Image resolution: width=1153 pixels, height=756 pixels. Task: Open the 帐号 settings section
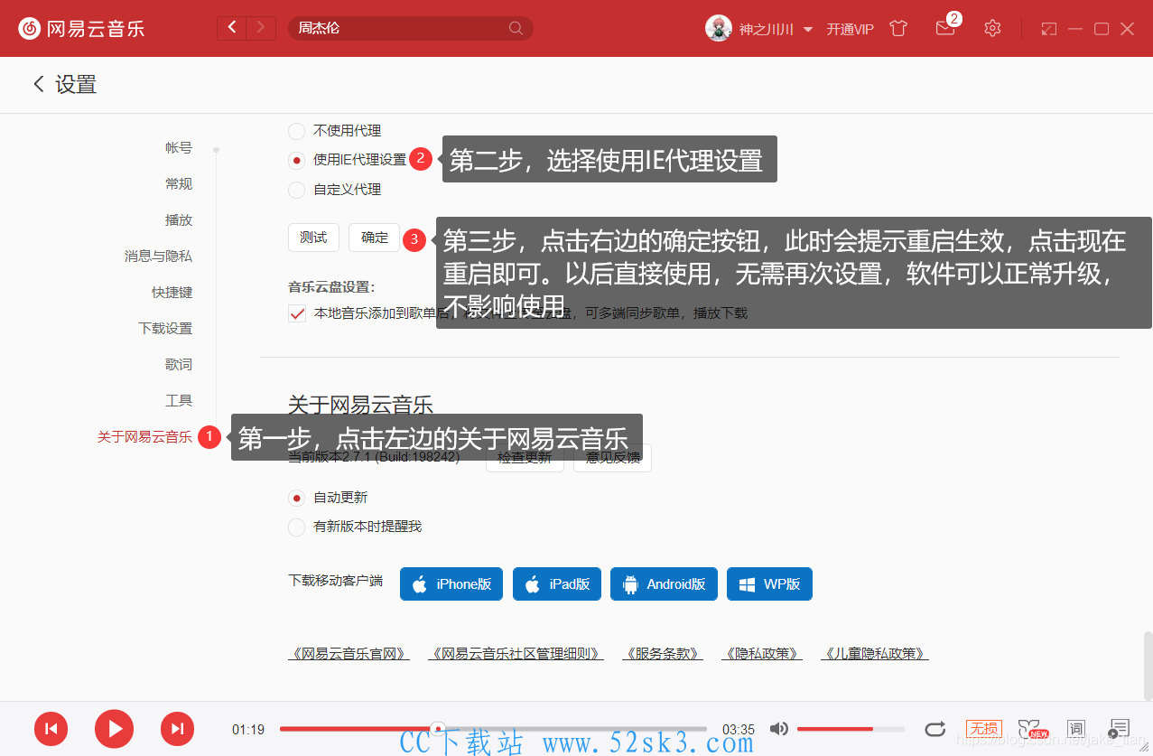179,148
